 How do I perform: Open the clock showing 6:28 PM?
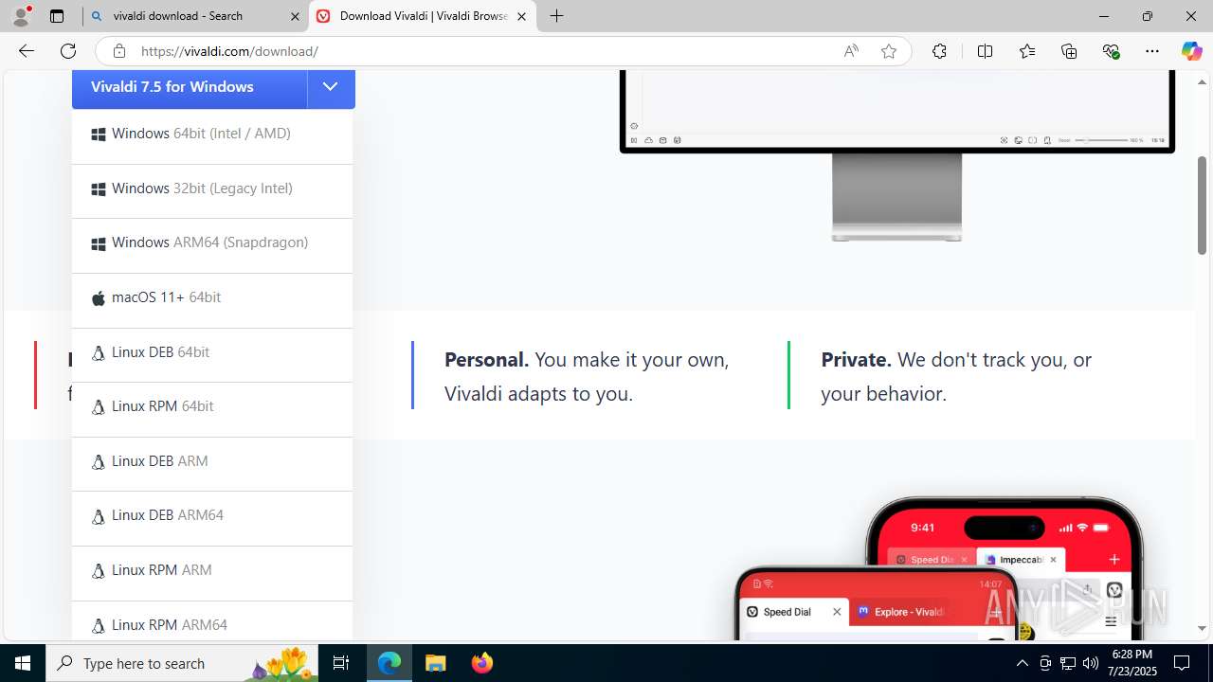point(1132,663)
